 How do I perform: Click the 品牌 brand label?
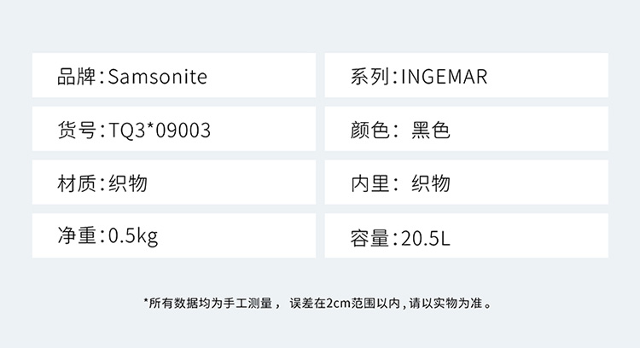click(x=78, y=77)
